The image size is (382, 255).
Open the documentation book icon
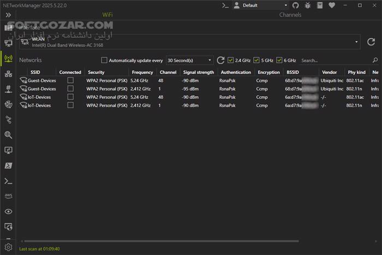coord(320,5)
